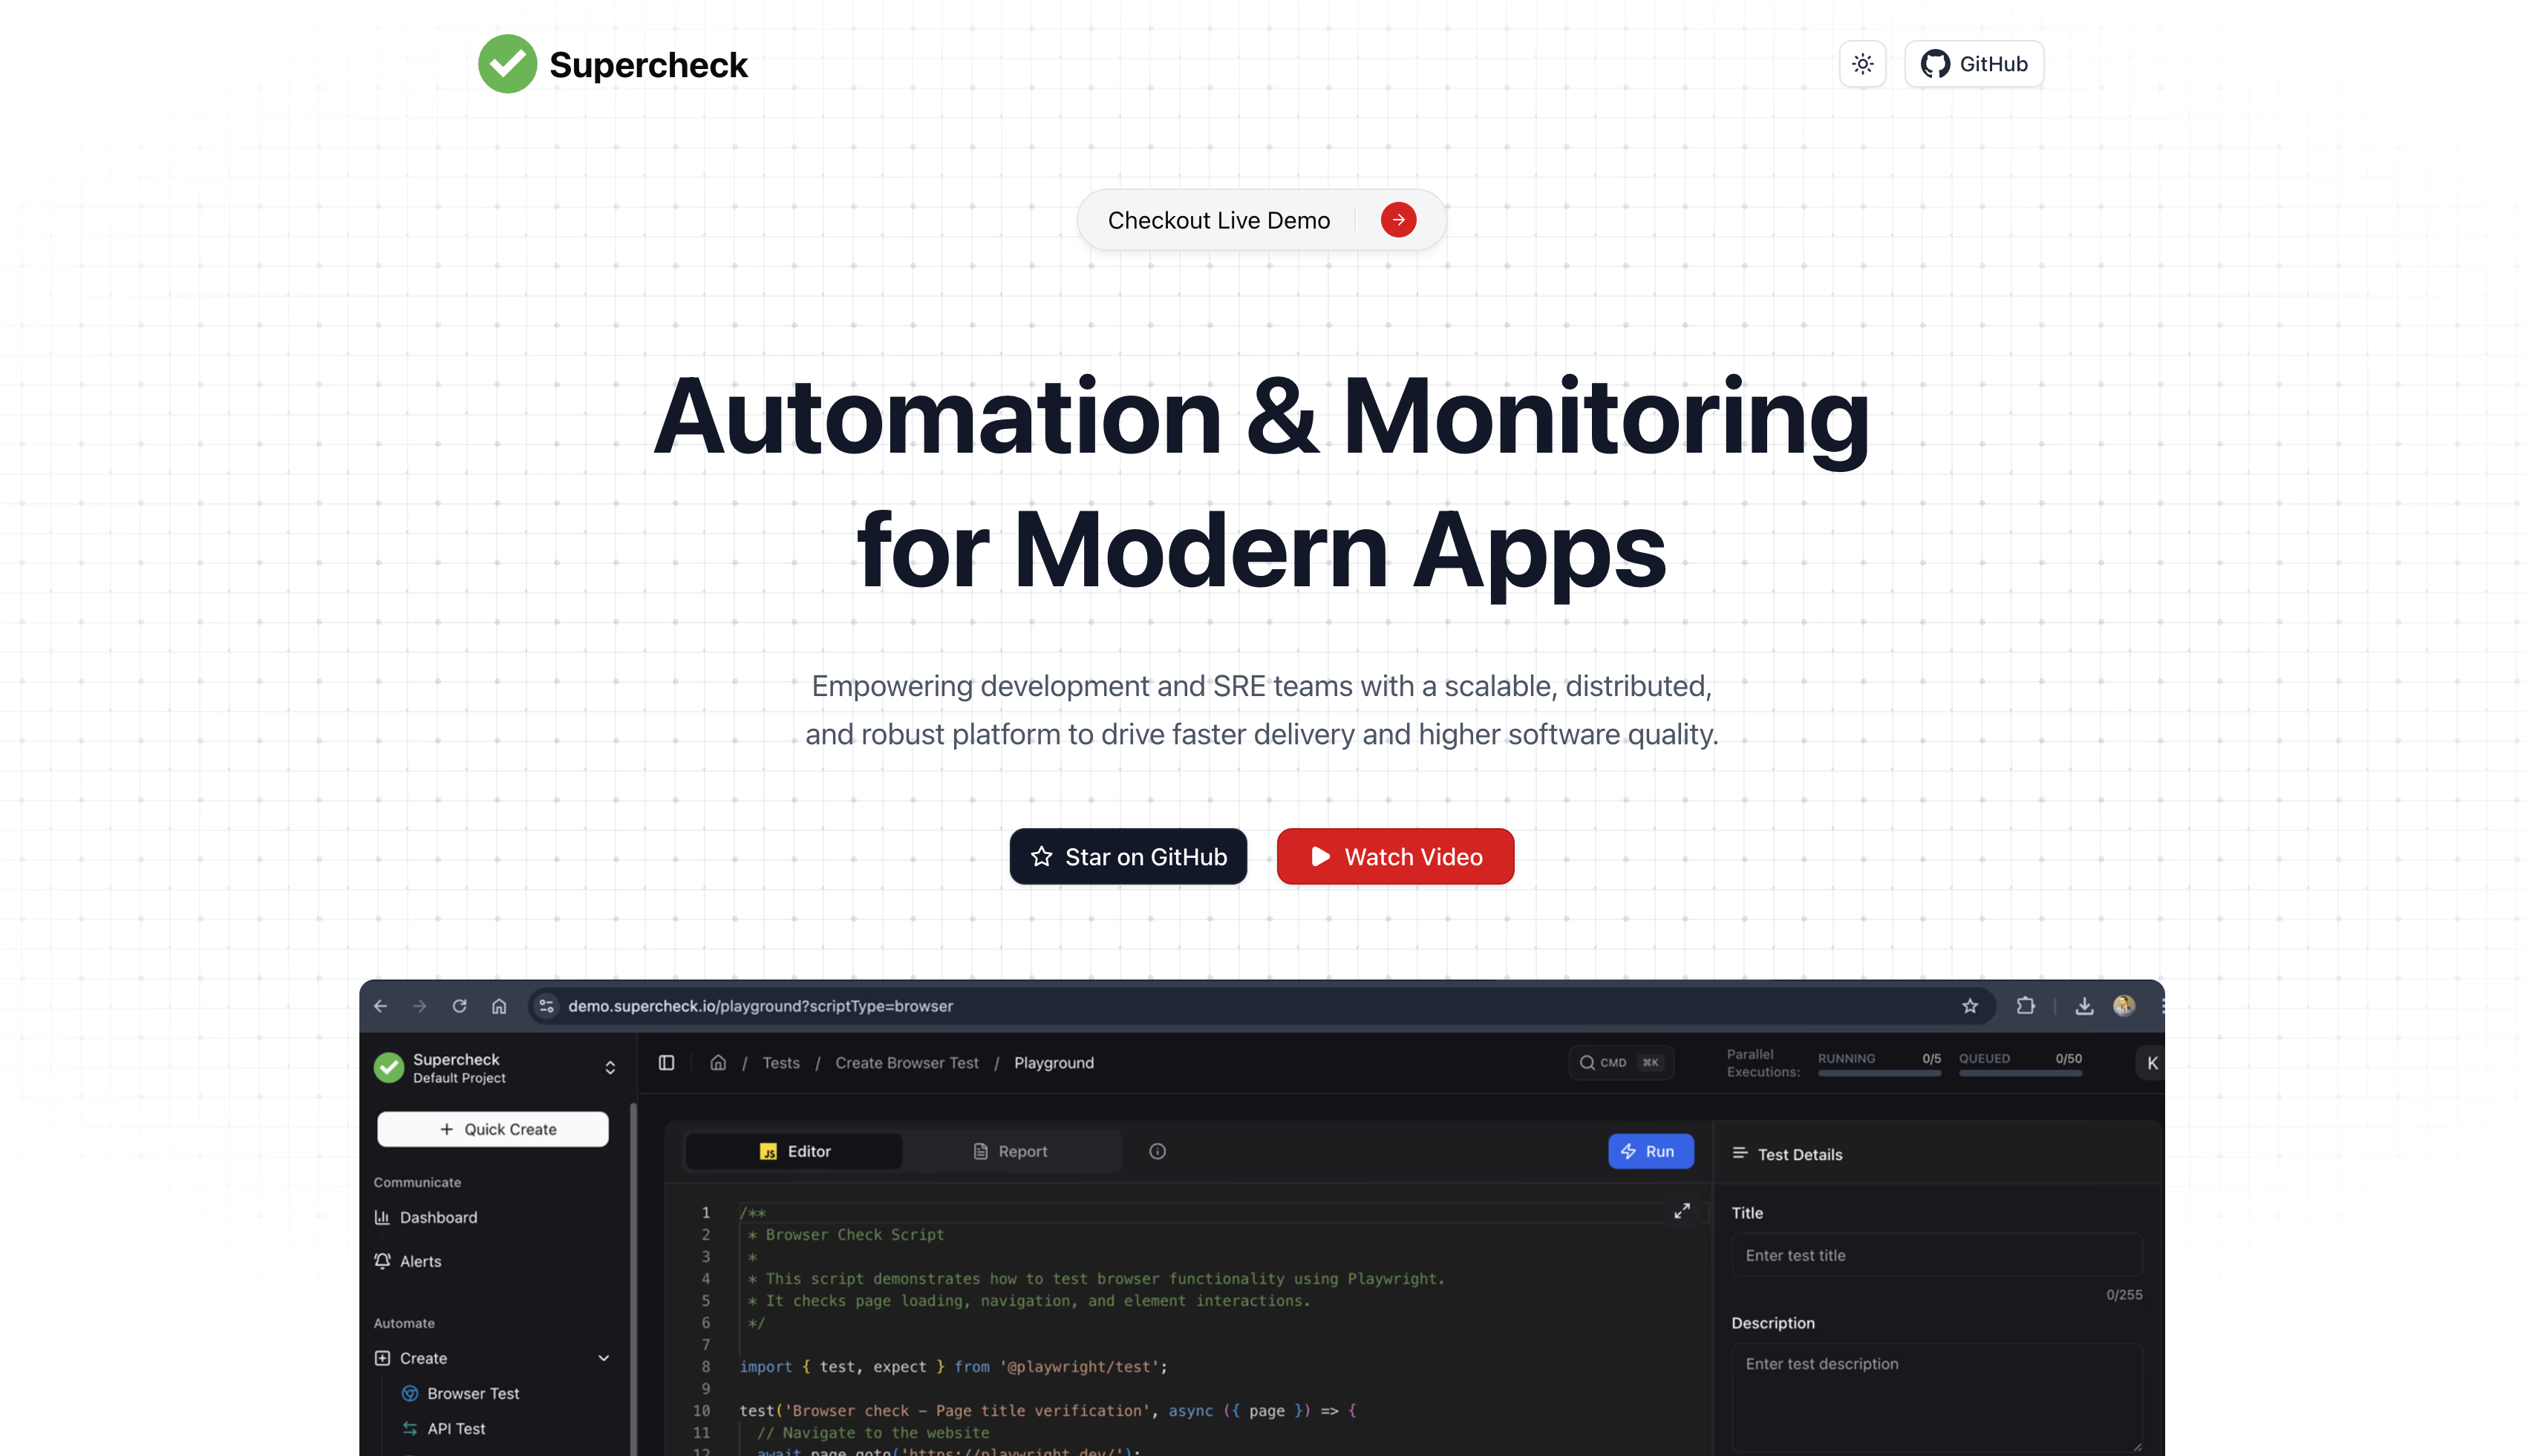Click the browser downloads icon
2526x1456 pixels.
[2083, 1006]
